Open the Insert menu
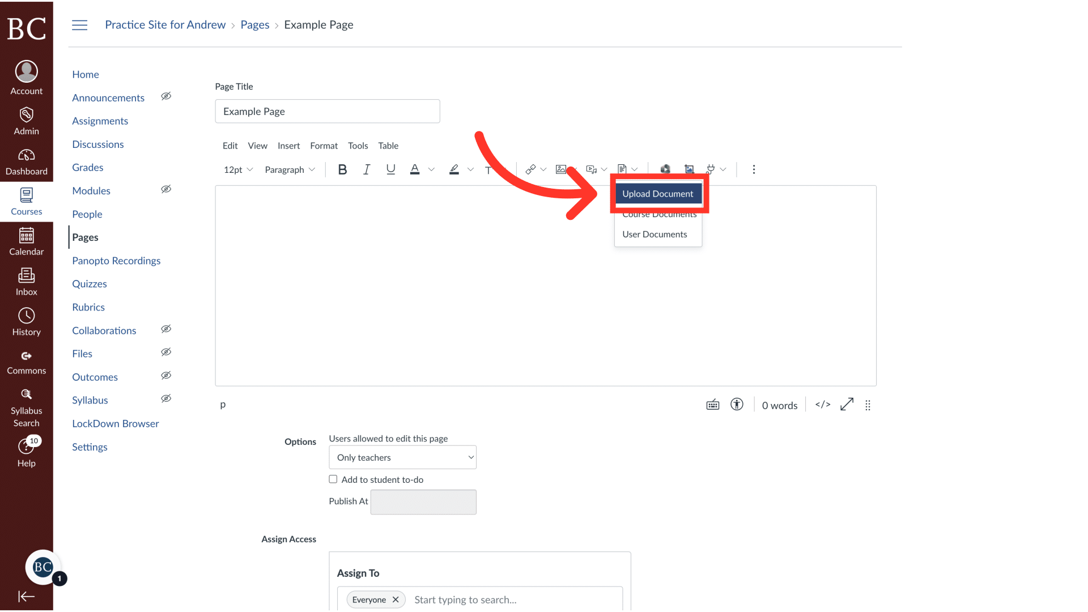1088x612 pixels. click(288, 146)
